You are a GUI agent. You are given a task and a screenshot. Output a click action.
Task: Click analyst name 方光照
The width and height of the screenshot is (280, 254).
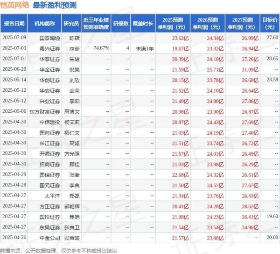72,154
